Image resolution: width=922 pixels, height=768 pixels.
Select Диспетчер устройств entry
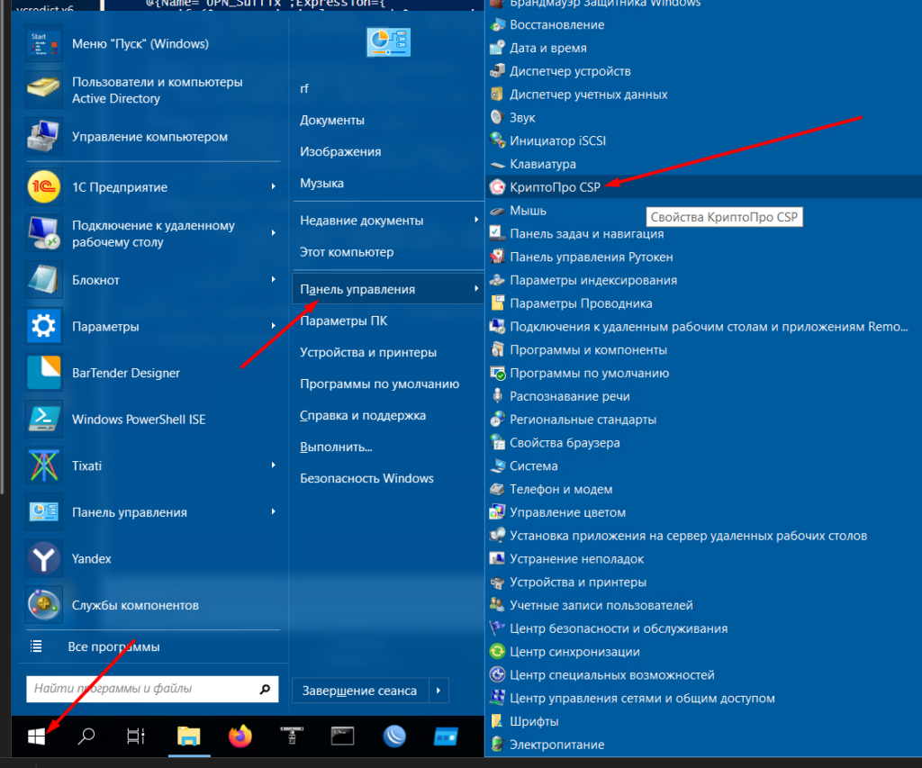tap(569, 71)
